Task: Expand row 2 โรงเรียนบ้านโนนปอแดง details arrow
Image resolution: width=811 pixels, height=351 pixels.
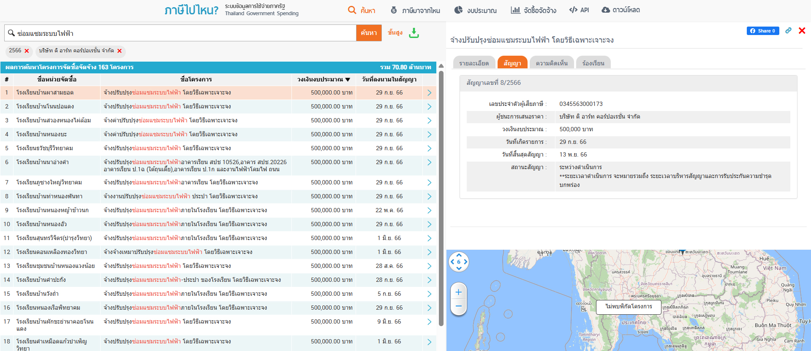Action: [x=429, y=107]
